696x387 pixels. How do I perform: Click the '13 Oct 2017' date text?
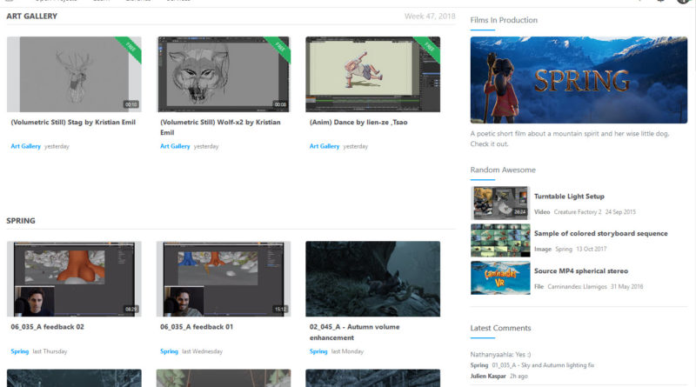tap(592, 249)
